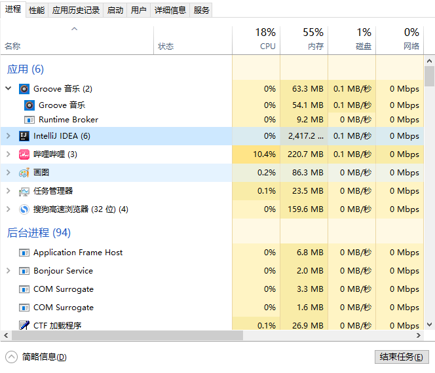Image resolution: width=435 pixels, height=373 pixels.
Task: Click the vertical scrollbar thumb
Action: [430, 75]
